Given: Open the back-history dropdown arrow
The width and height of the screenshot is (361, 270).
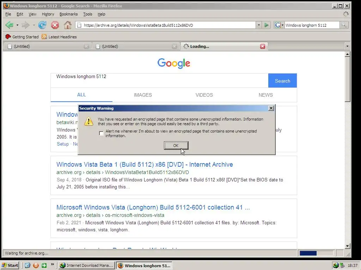Looking at the screenshot, I should tap(17, 25).
